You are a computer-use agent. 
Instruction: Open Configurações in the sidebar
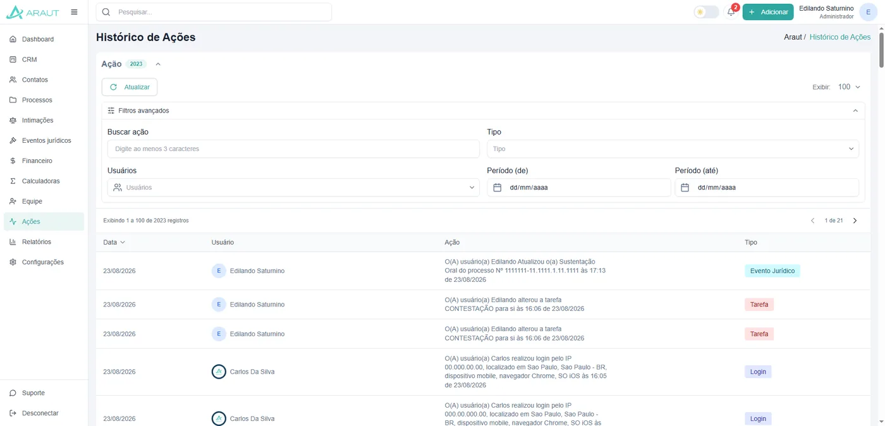coord(44,262)
